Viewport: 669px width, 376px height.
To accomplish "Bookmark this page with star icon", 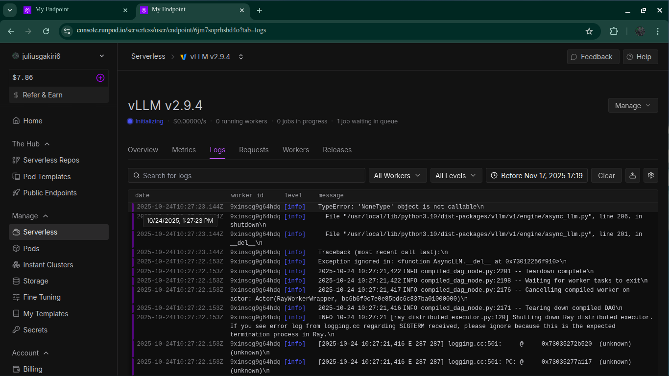I will pos(589,31).
